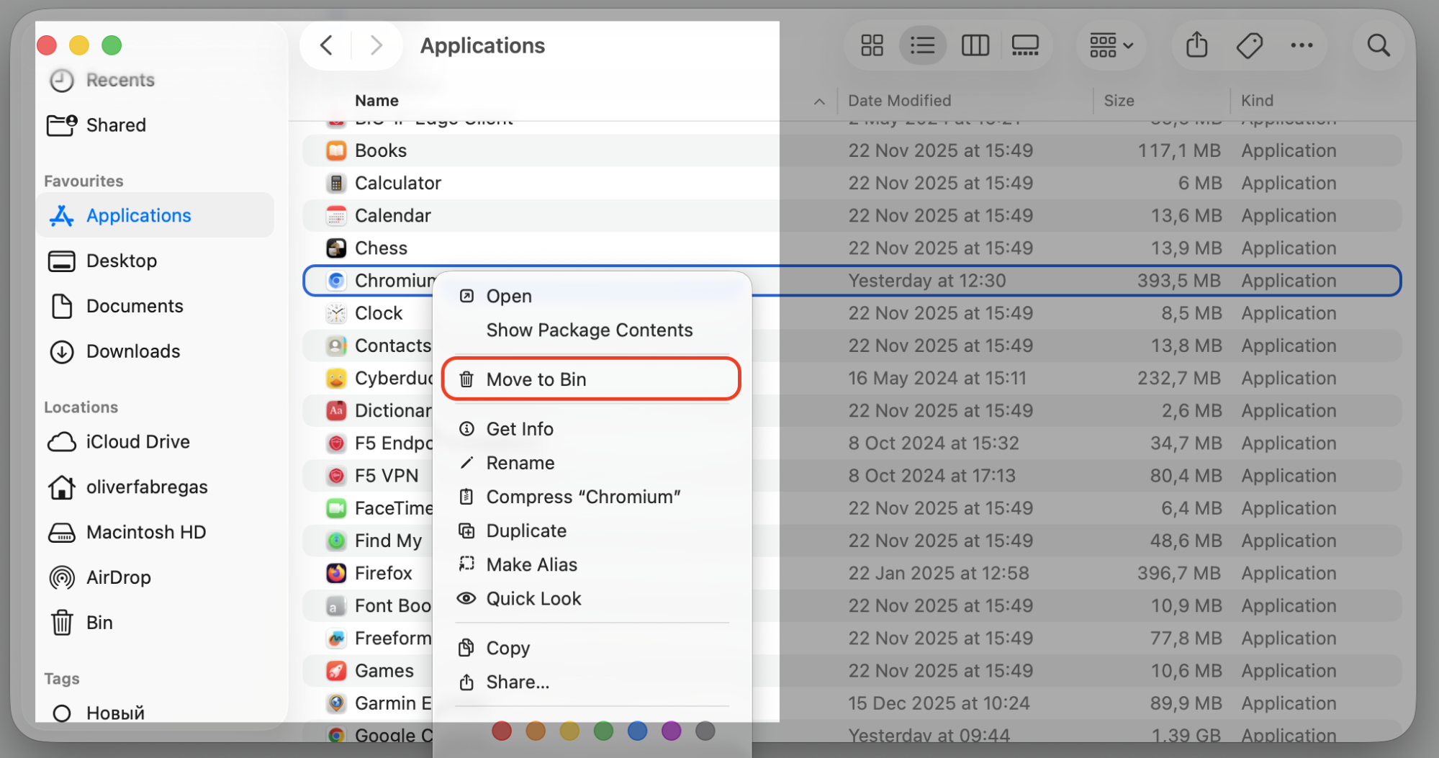Select the Games app icon

pos(336,671)
